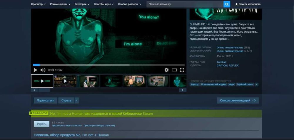Click the Скрыть button
The width and height of the screenshot is (294, 140).
(x=66, y=100)
